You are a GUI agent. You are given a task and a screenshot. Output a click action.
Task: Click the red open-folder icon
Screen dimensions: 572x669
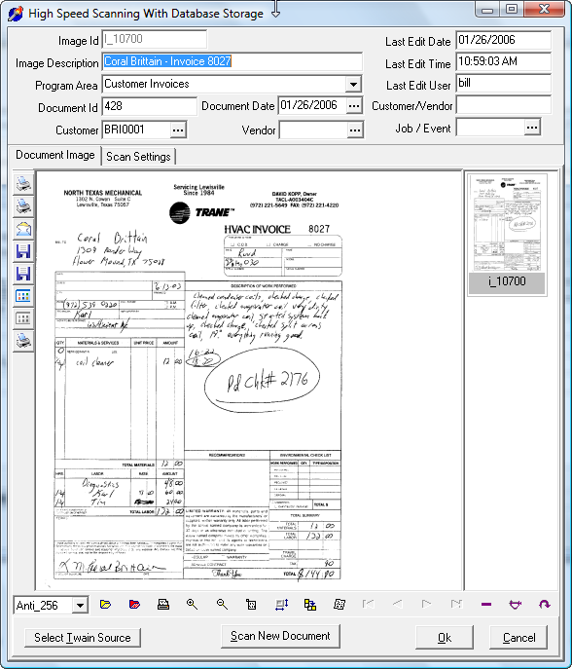tap(134, 604)
